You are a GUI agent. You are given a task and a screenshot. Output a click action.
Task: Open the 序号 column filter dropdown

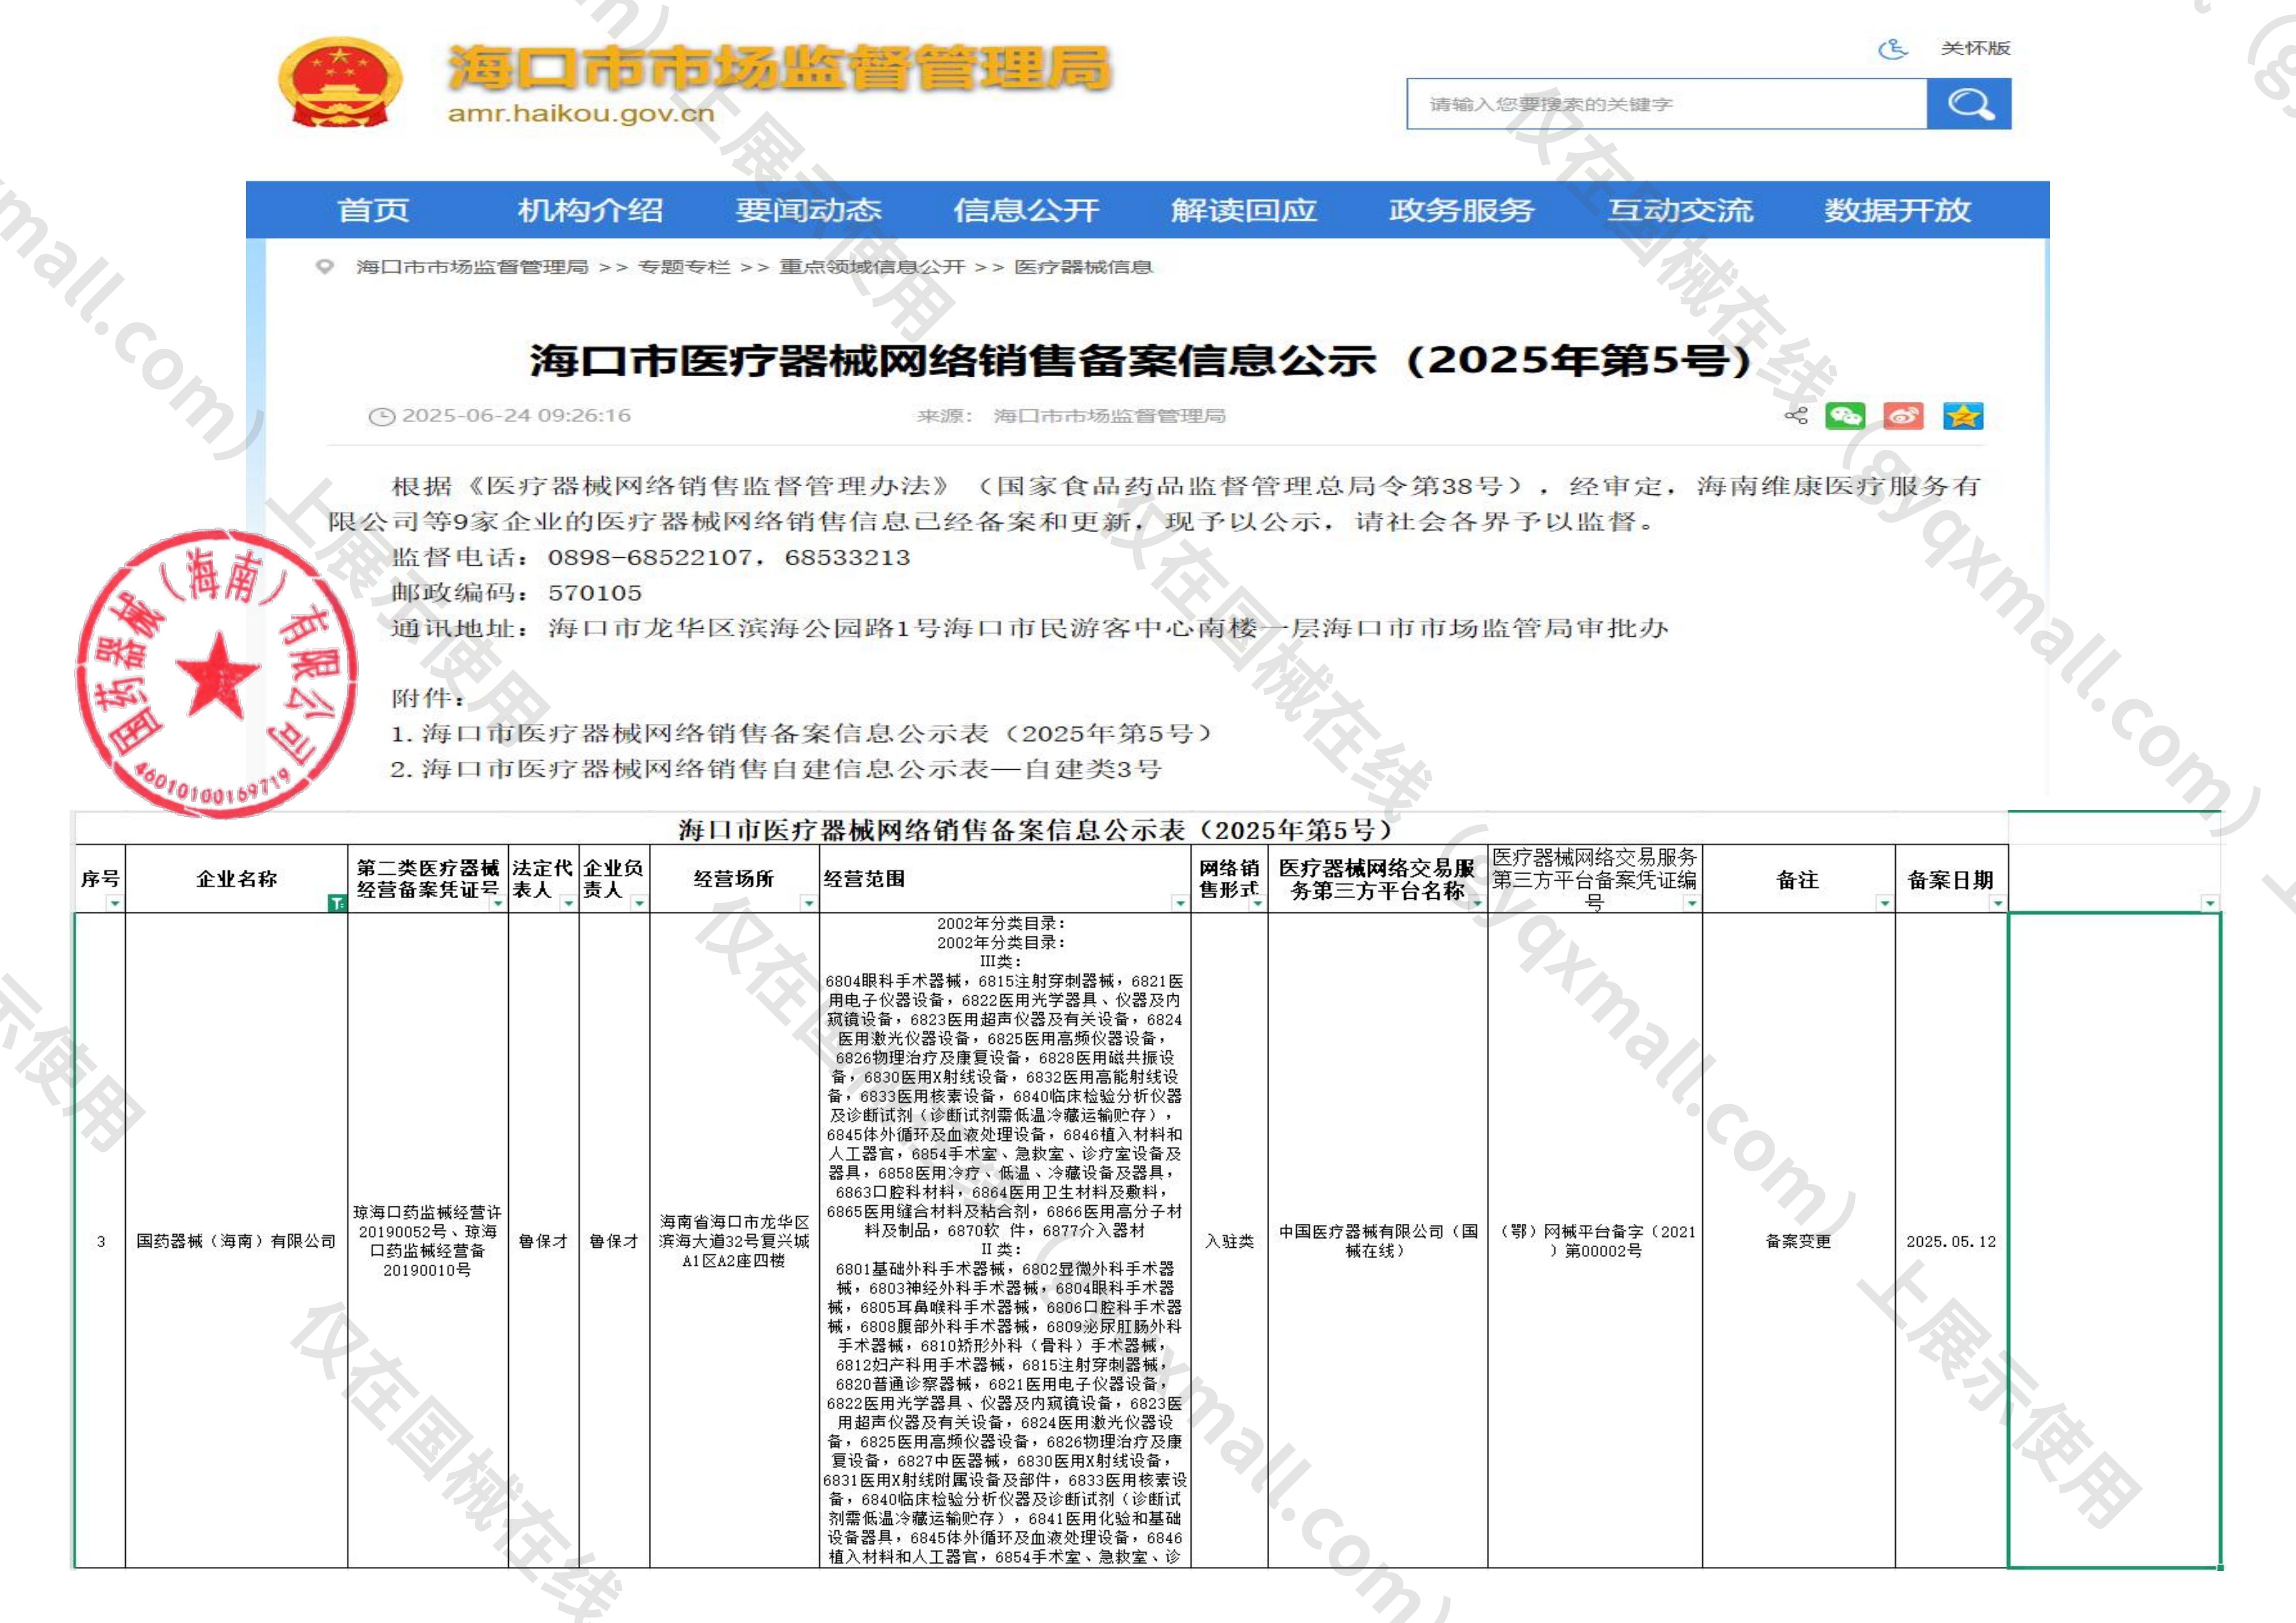point(114,903)
